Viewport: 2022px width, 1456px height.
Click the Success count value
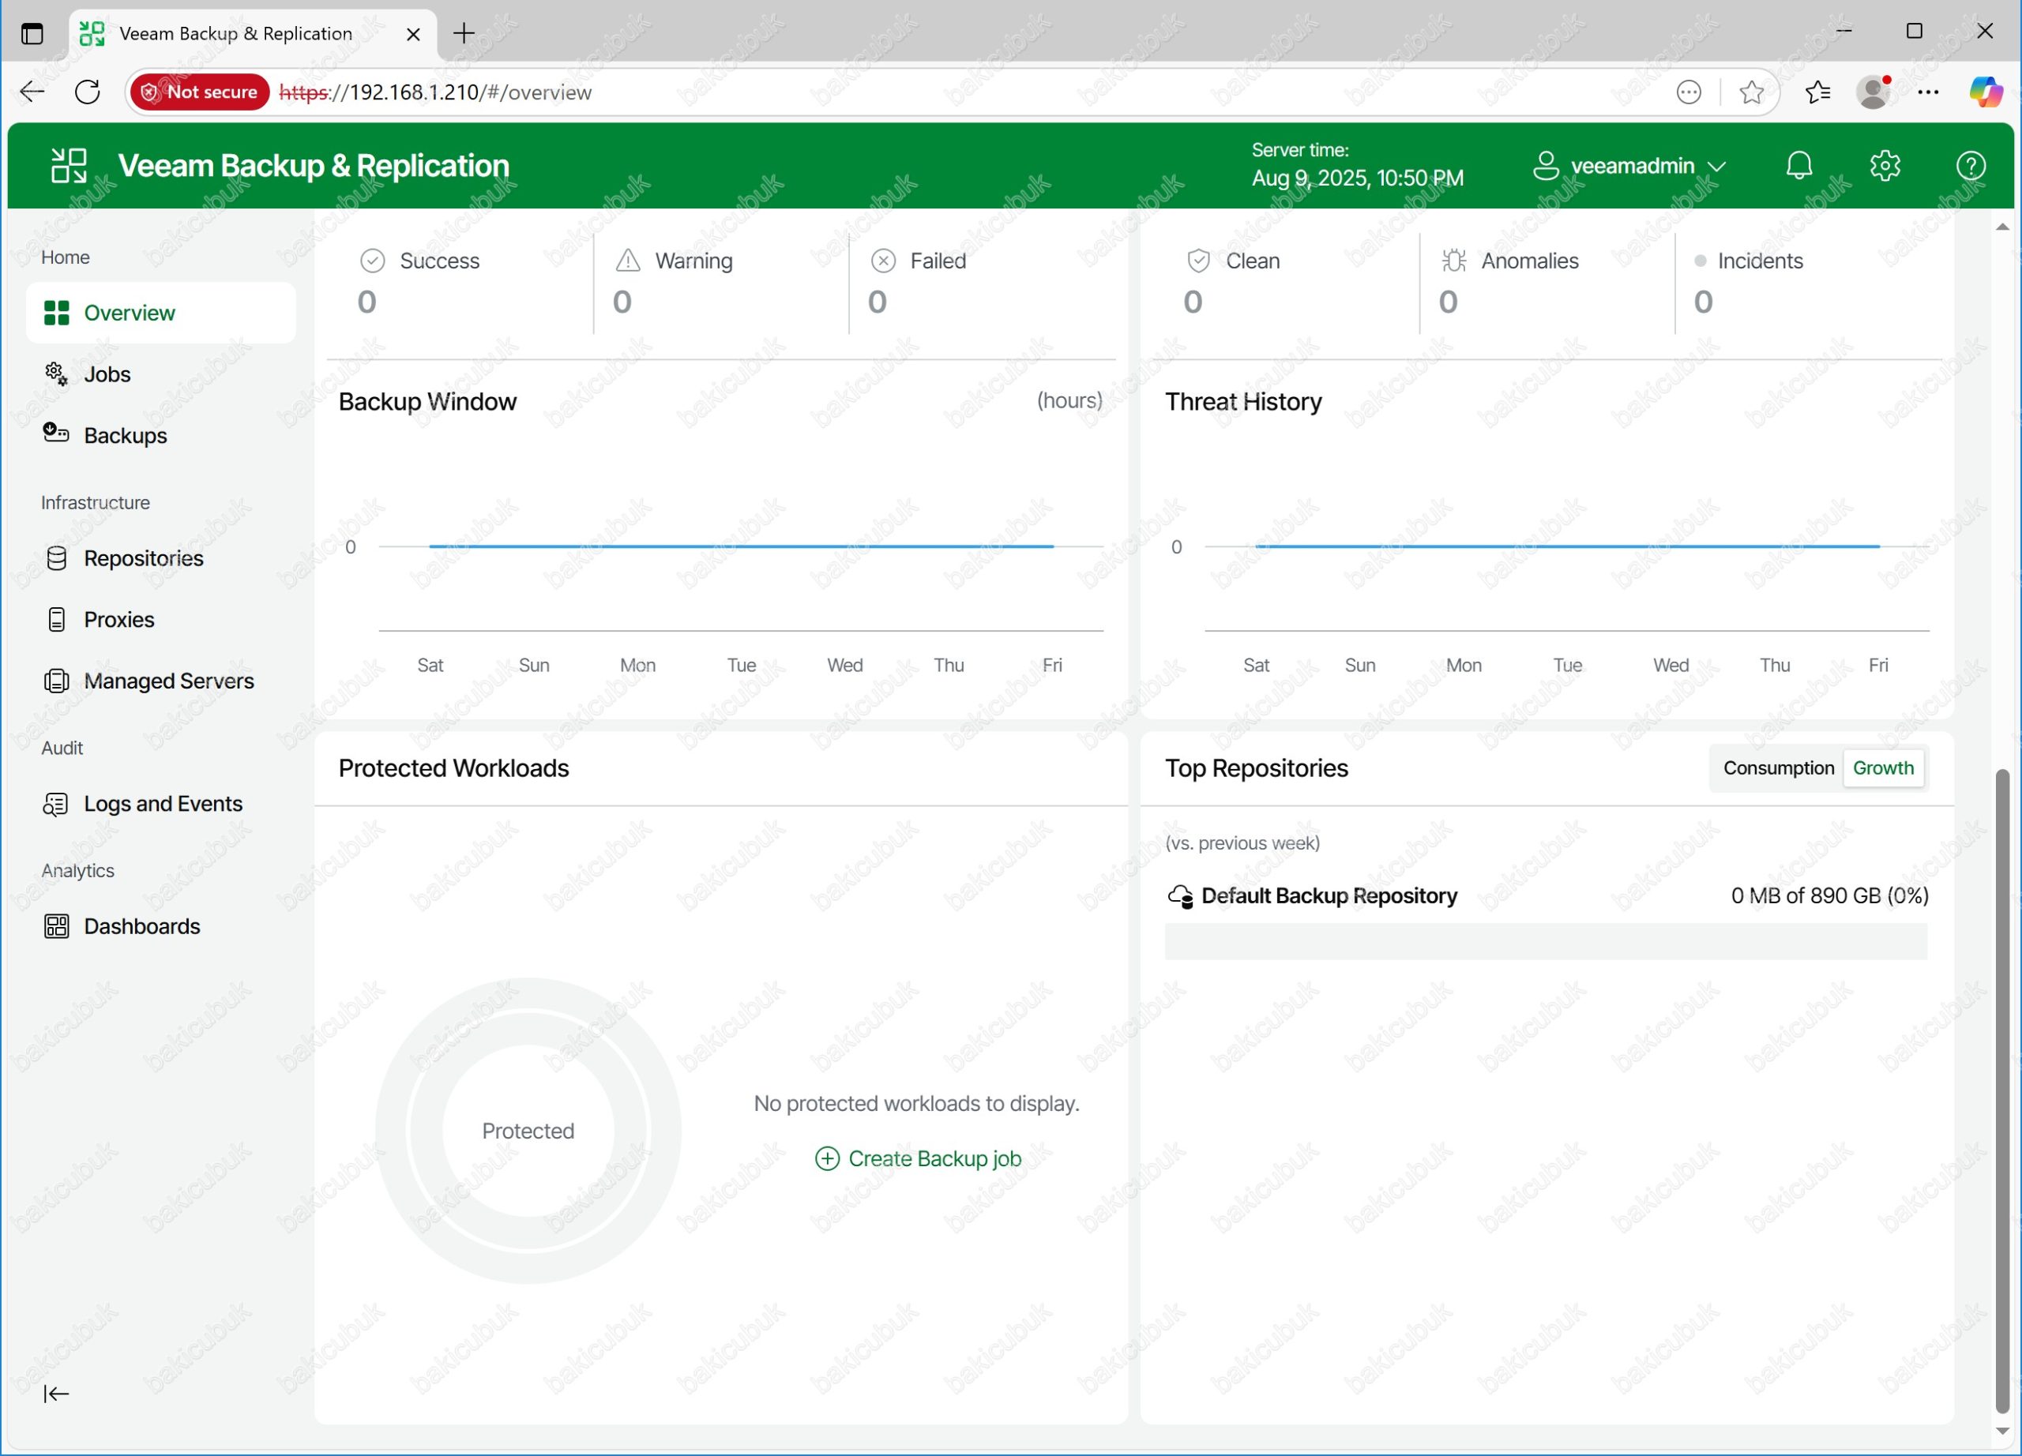tap(366, 302)
